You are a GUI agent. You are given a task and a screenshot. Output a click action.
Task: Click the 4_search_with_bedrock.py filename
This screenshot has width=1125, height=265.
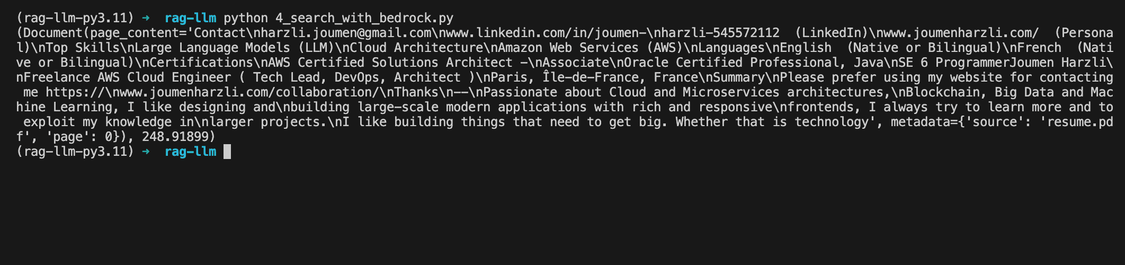coord(364,18)
